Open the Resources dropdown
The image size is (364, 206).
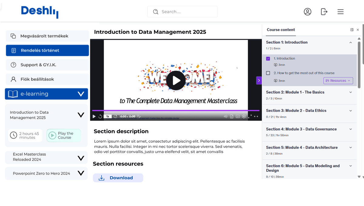(x=338, y=81)
